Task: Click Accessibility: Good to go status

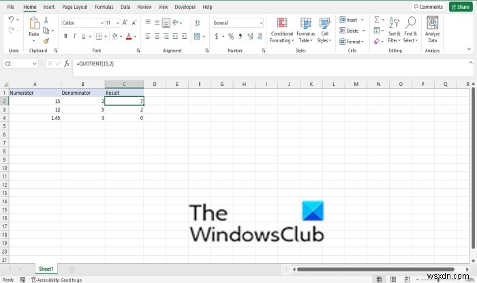Action: [x=57, y=280]
